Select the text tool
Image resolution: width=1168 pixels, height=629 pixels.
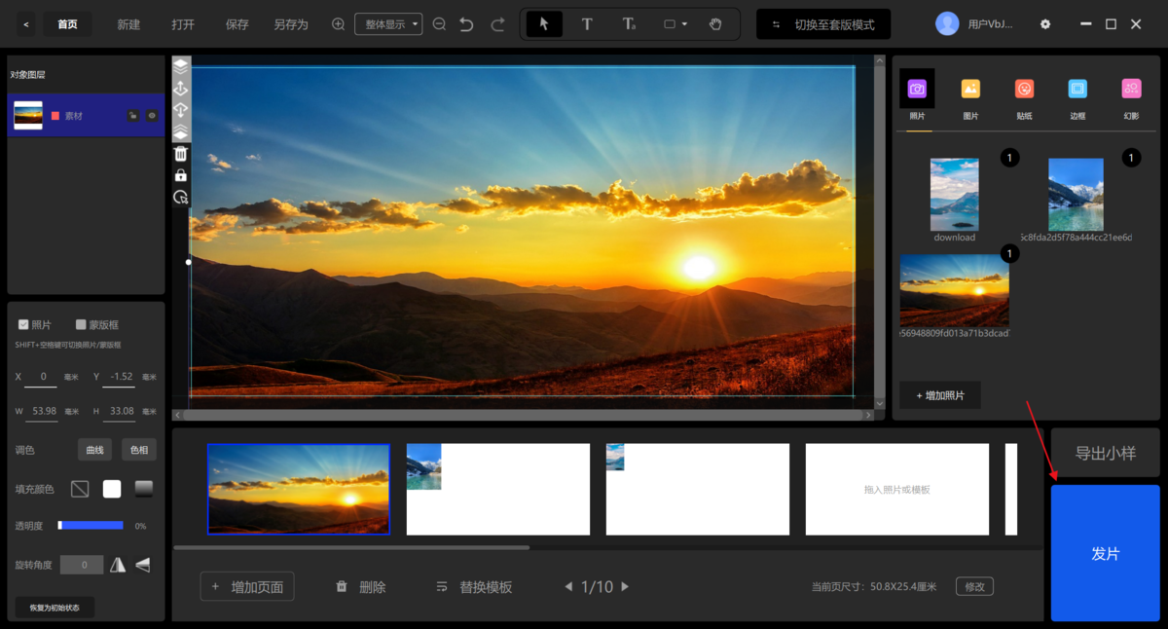coord(587,24)
